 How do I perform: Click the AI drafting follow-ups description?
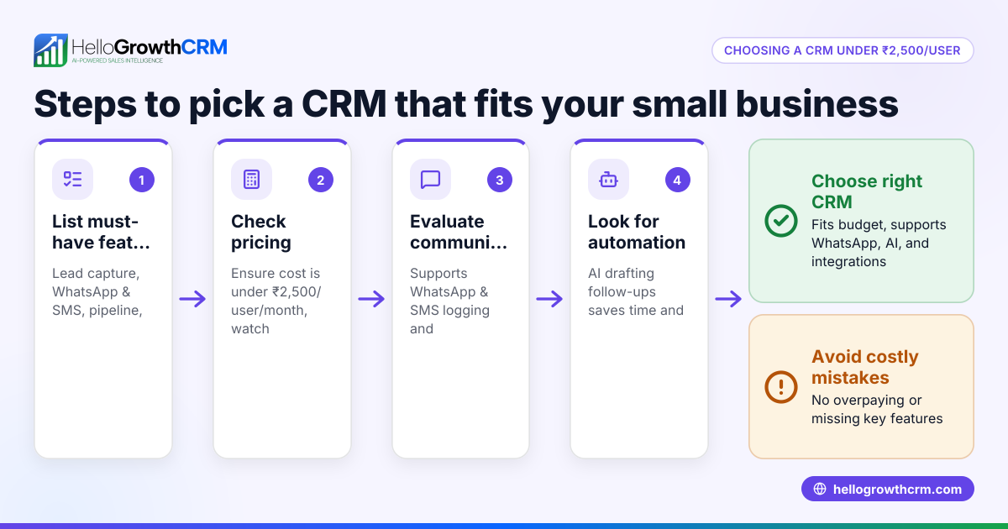pos(636,291)
